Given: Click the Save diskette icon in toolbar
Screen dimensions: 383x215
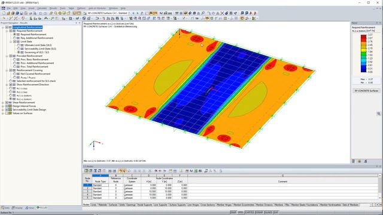Looking at the screenshot, I should pyautogui.click(x=22, y=13).
